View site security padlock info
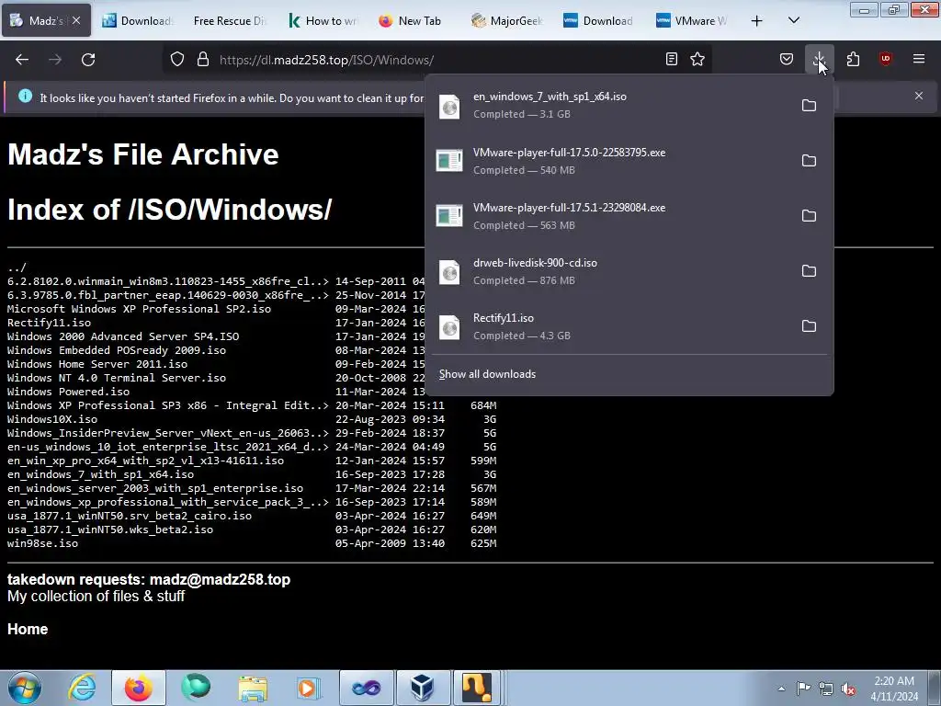This screenshot has width=941, height=706. click(203, 60)
